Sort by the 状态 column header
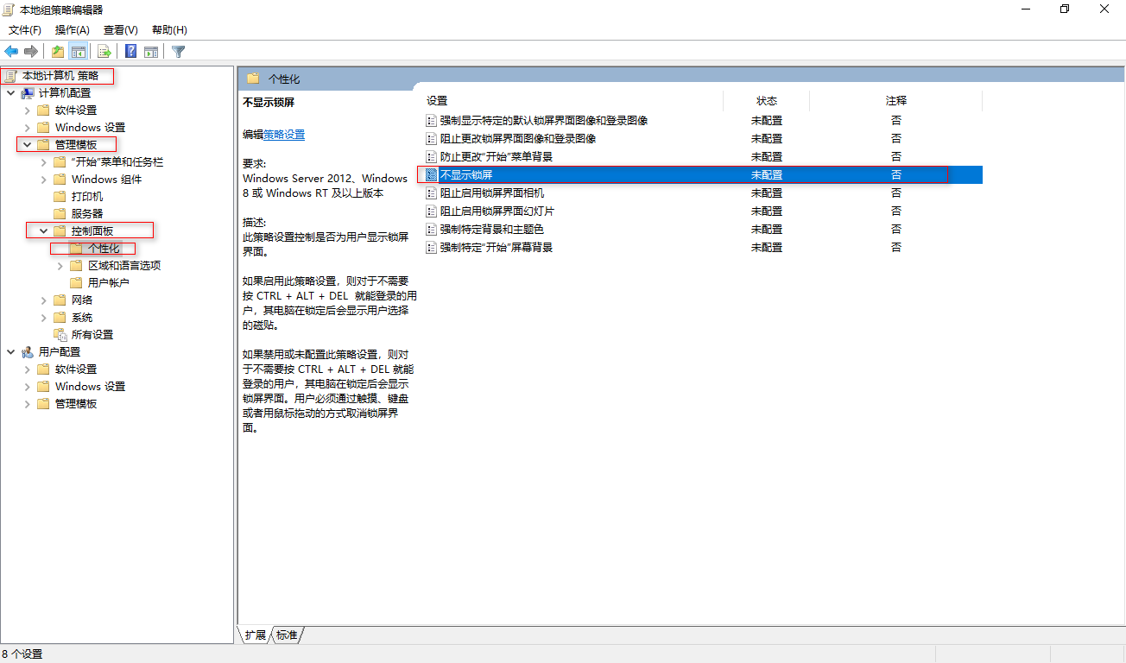Viewport: 1126px width, 663px height. [x=767, y=101]
